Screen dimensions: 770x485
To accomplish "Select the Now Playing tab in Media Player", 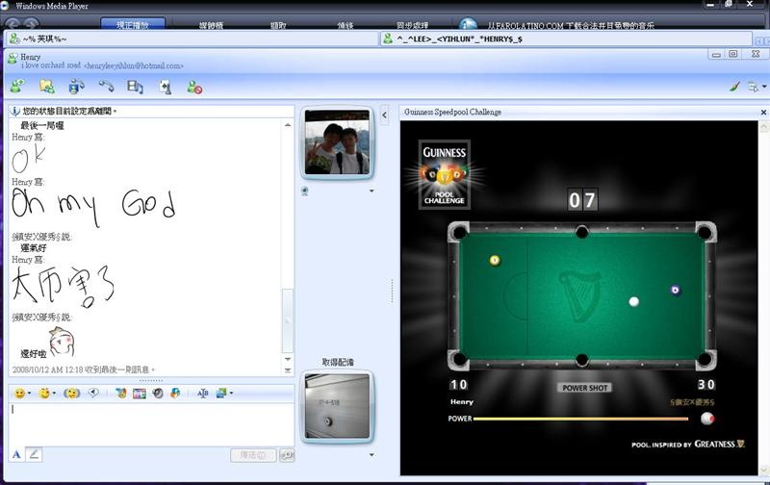I will tap(133, 24).
